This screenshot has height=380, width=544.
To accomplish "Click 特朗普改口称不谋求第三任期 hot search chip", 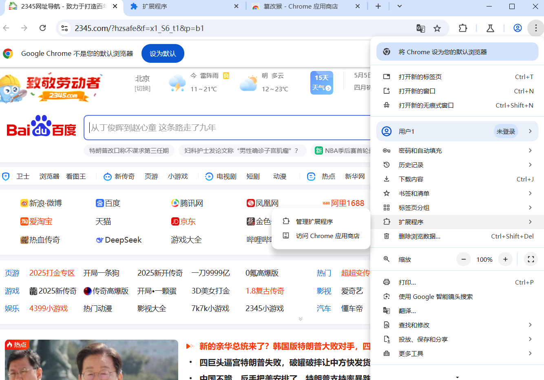I will tap(129, 150).
